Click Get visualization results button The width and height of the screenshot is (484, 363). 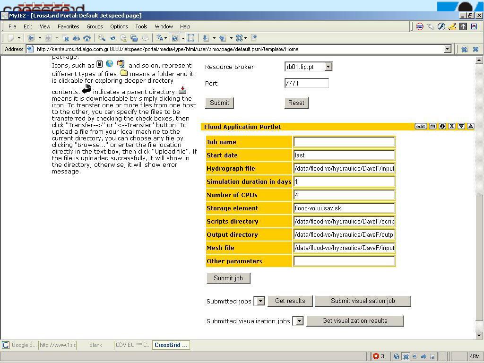354,321
